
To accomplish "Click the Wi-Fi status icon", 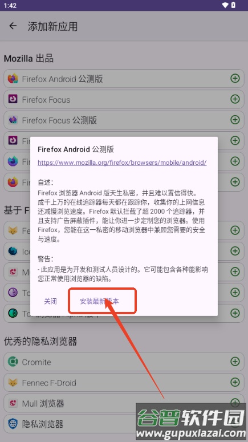I will (225, 5).
